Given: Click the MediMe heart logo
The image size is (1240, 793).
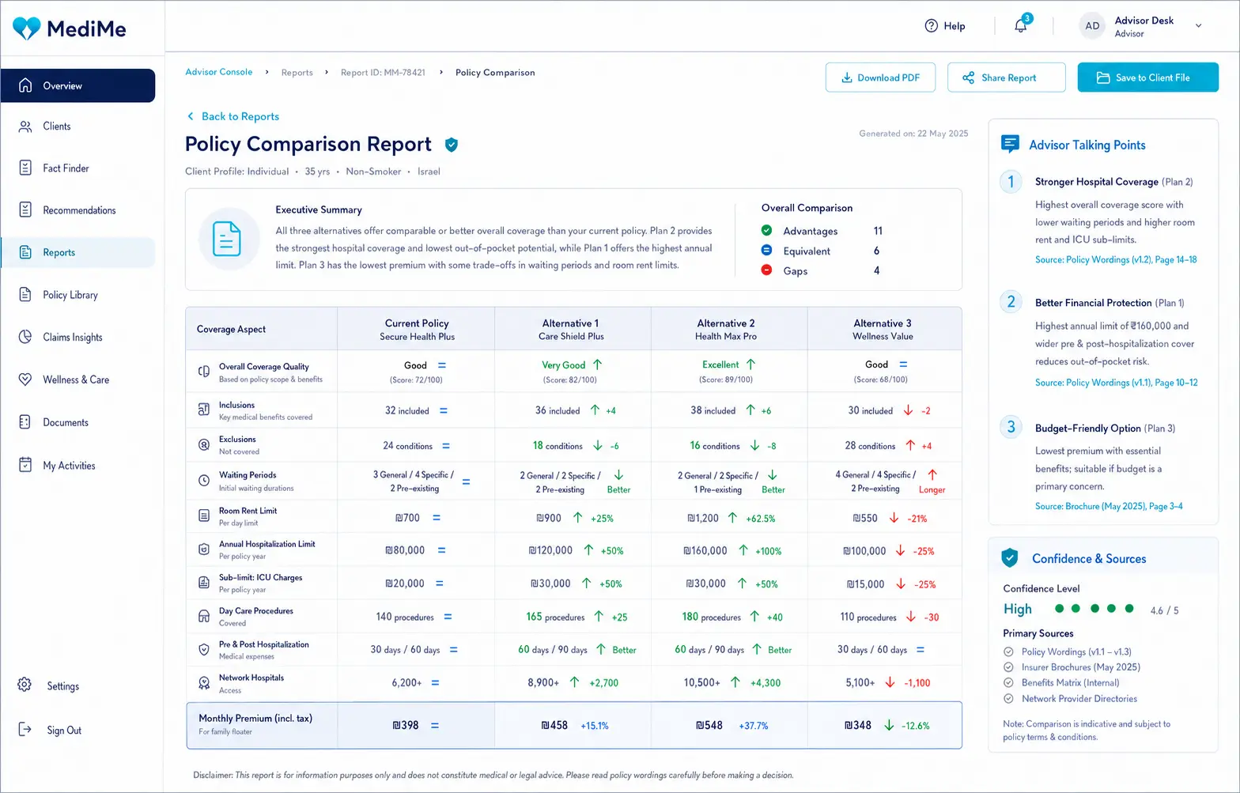Looking at the screenshot, I should [27, 28].
